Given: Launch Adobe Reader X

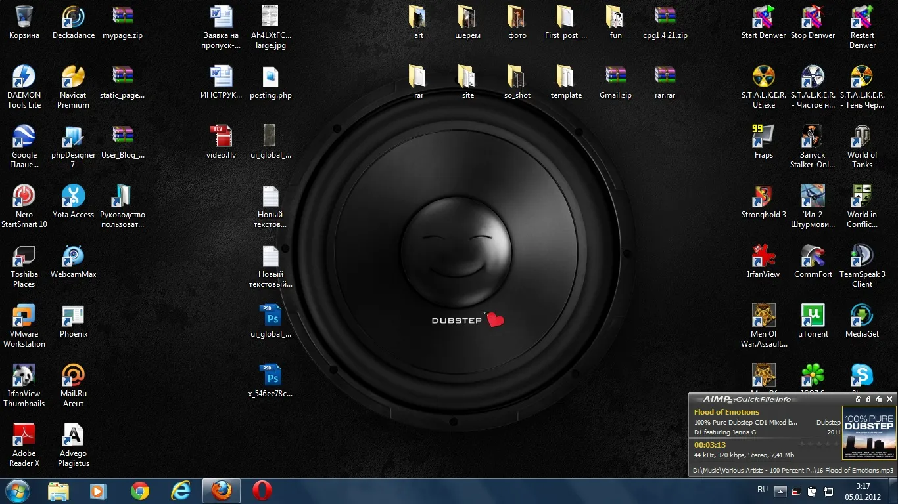Looking at the screenshot, I should click(24, 445).
